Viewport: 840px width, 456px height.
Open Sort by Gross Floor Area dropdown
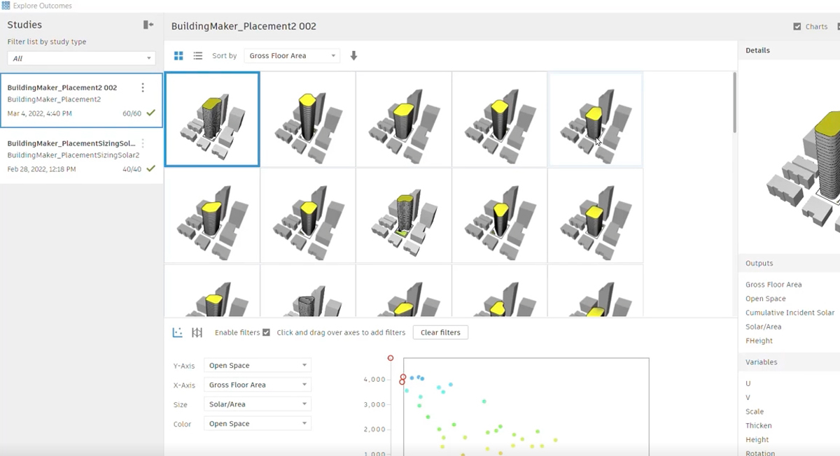click(292, 56)
